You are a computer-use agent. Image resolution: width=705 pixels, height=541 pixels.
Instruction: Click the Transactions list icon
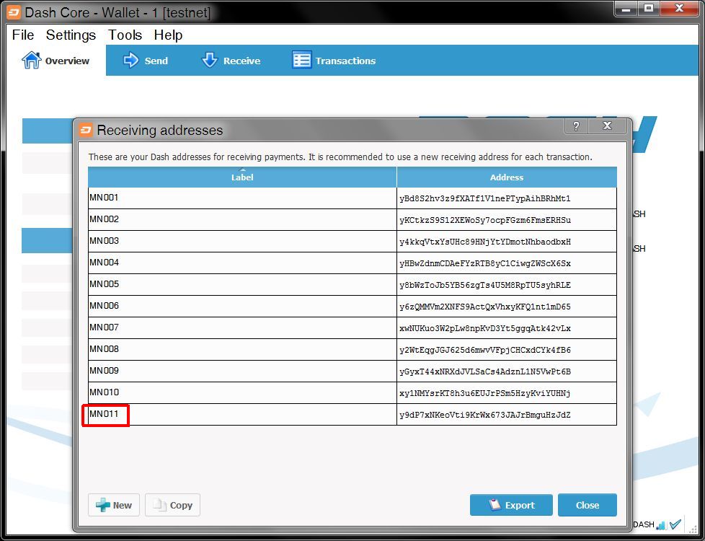[x=301, y=60]
